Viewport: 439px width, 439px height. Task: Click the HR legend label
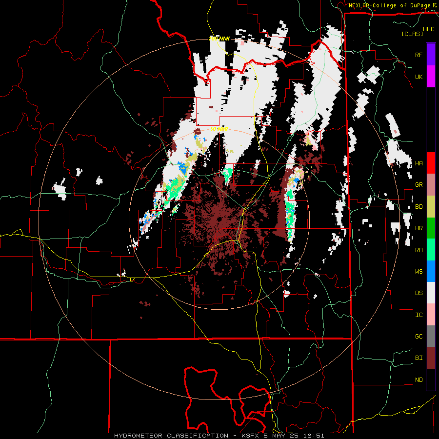click(419, 228)
